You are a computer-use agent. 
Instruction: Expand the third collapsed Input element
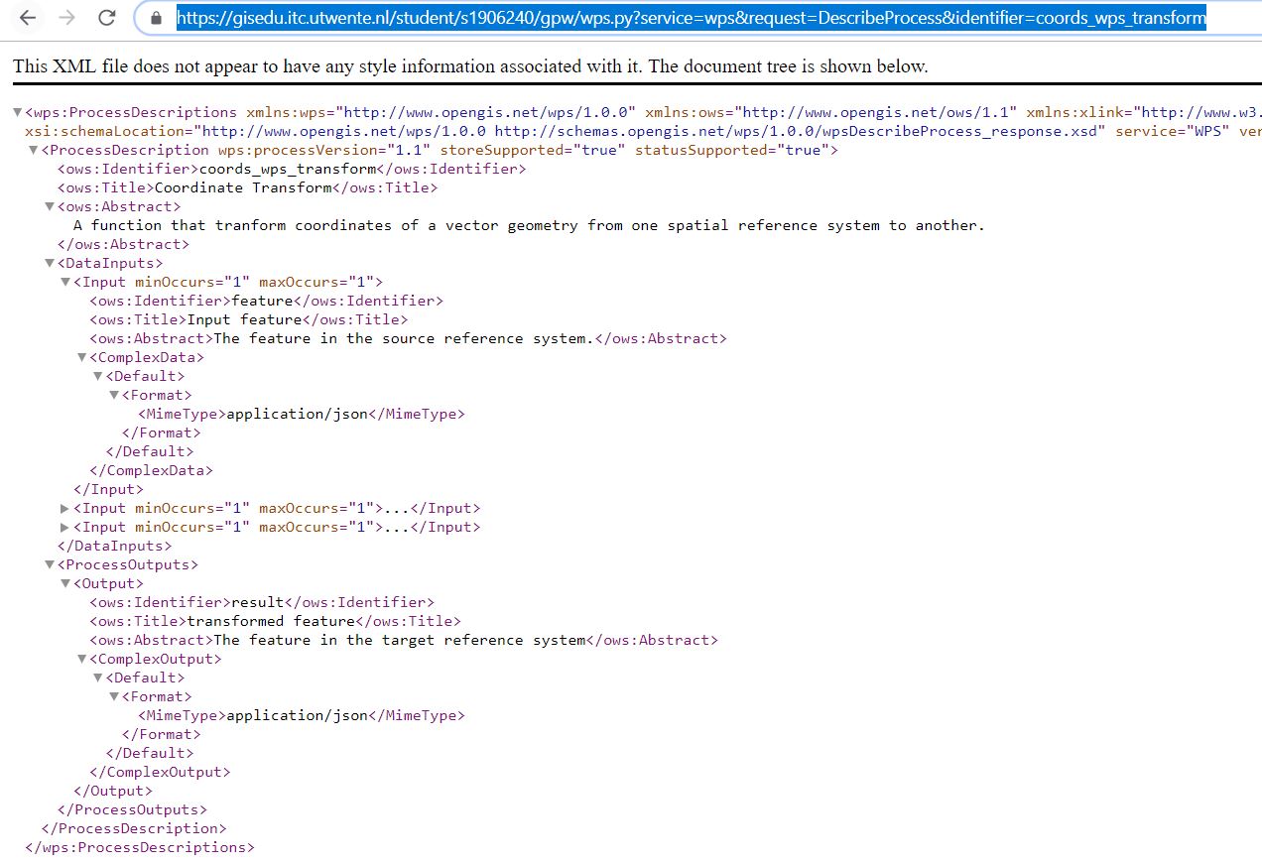click(64, 527)
